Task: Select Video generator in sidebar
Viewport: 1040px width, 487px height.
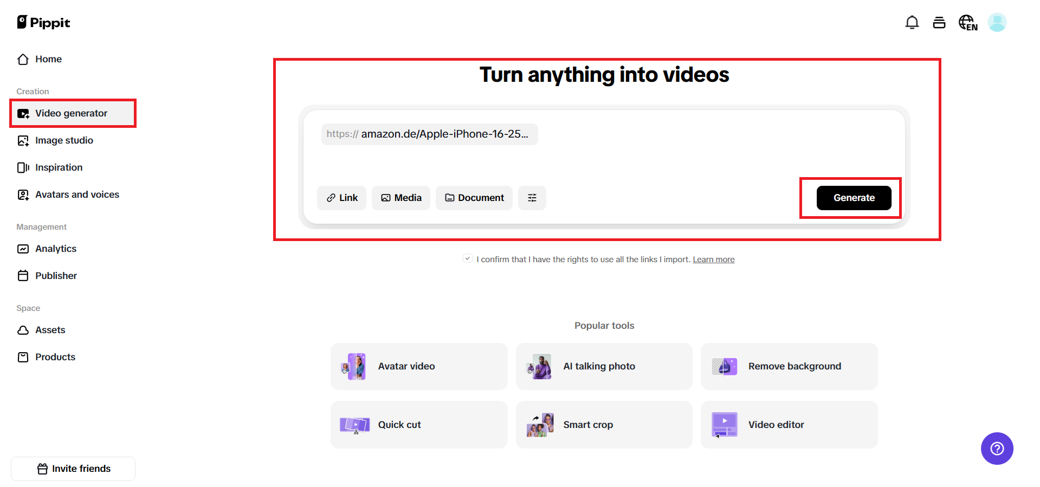Action: tap(73, 113)
